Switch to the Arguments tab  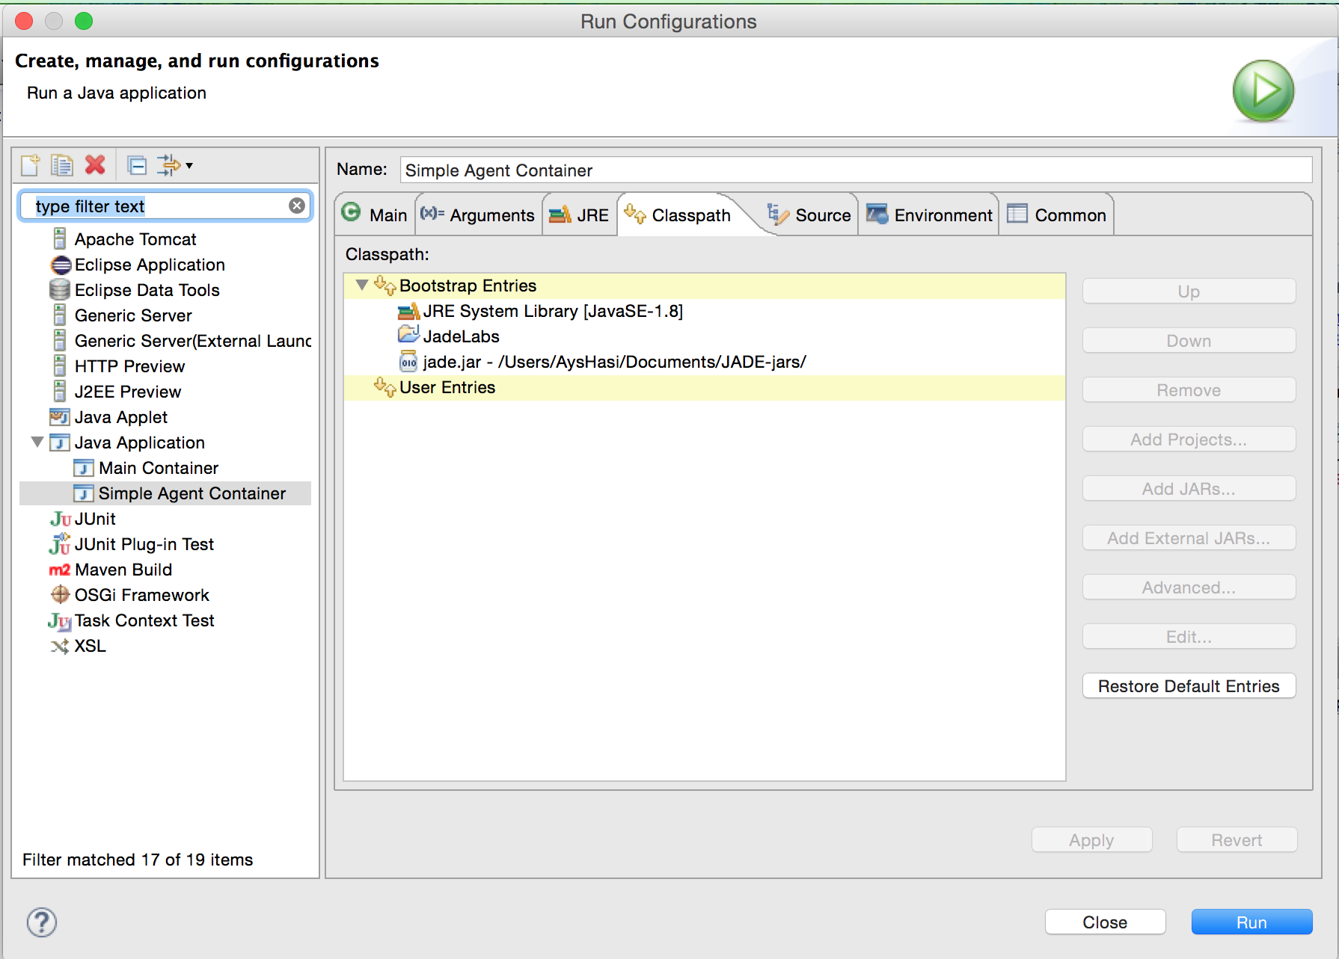pos(479,215)
